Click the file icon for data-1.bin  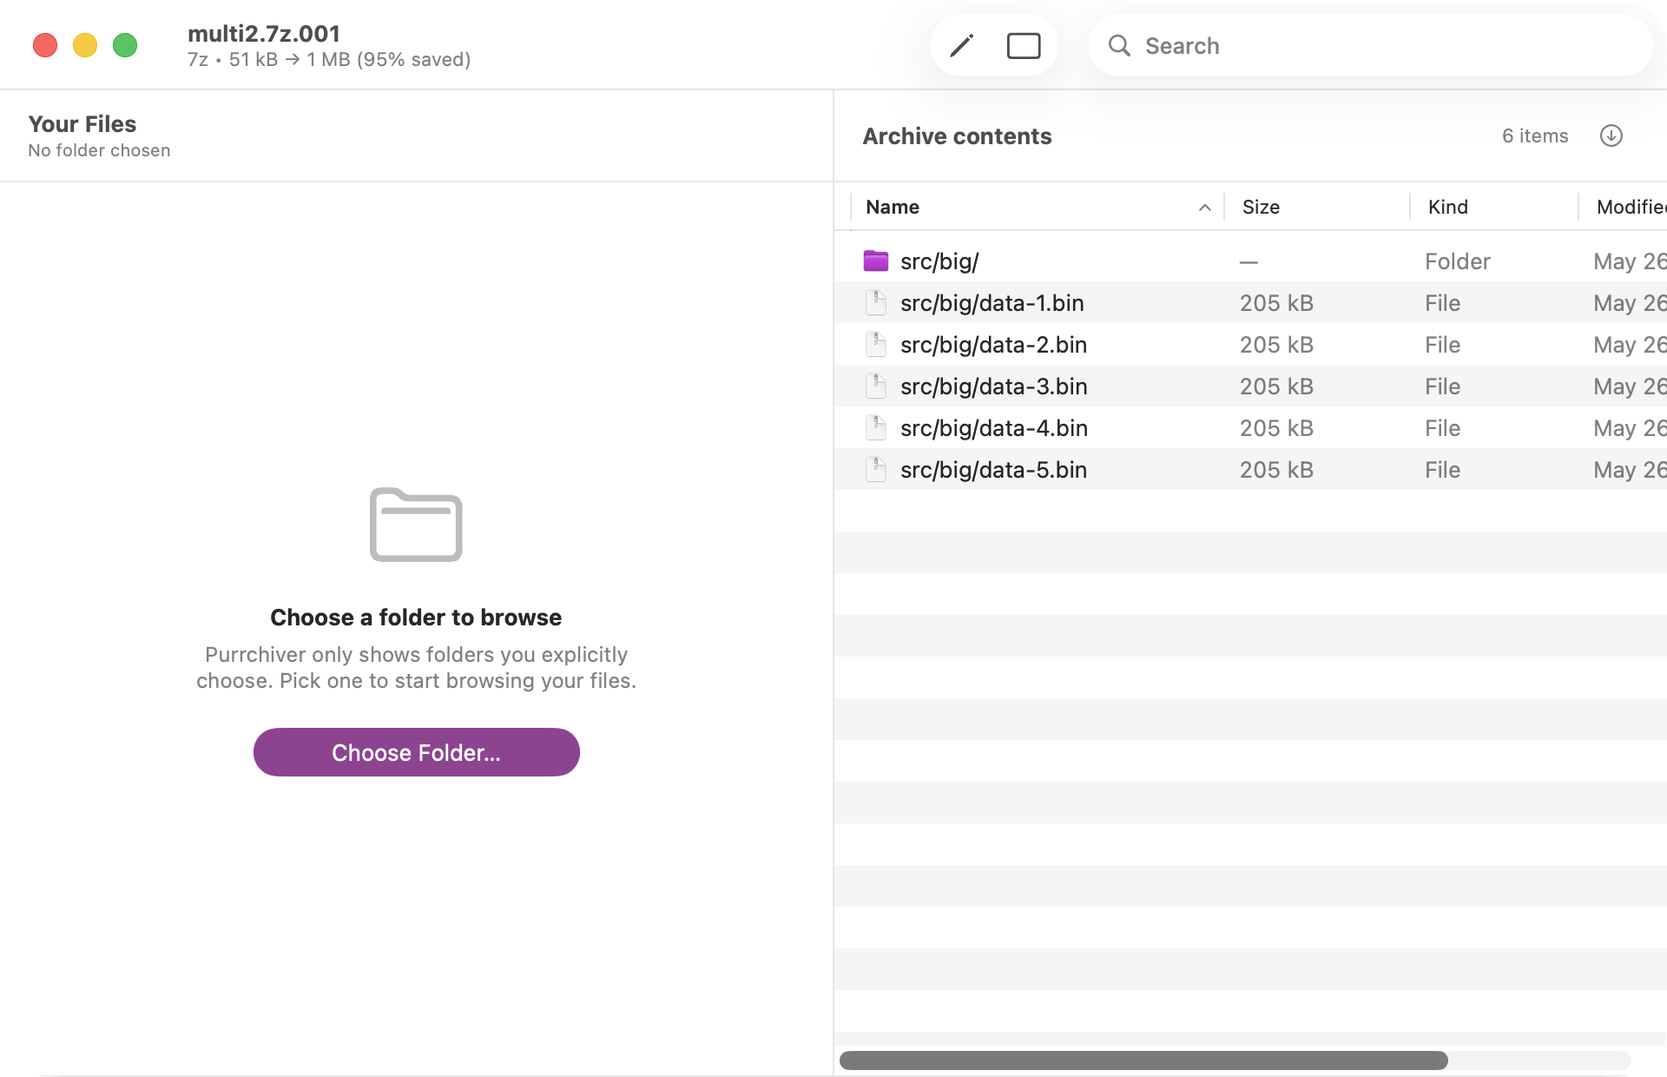876,302
